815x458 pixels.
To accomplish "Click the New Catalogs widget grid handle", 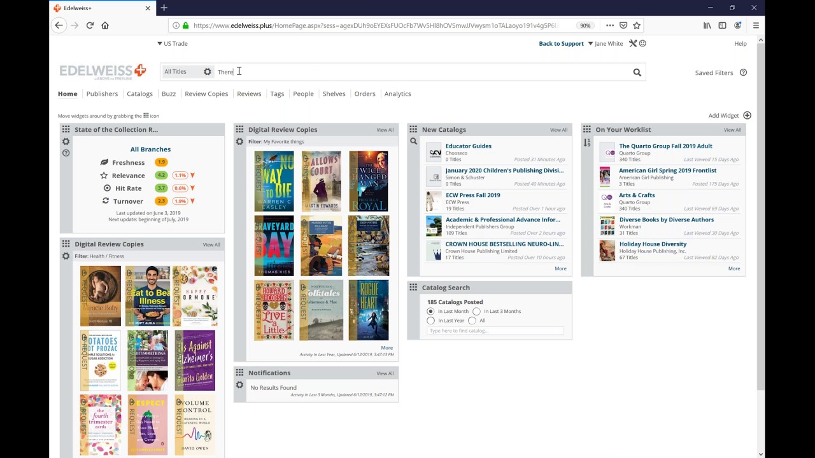I will [x=413, y=130].
